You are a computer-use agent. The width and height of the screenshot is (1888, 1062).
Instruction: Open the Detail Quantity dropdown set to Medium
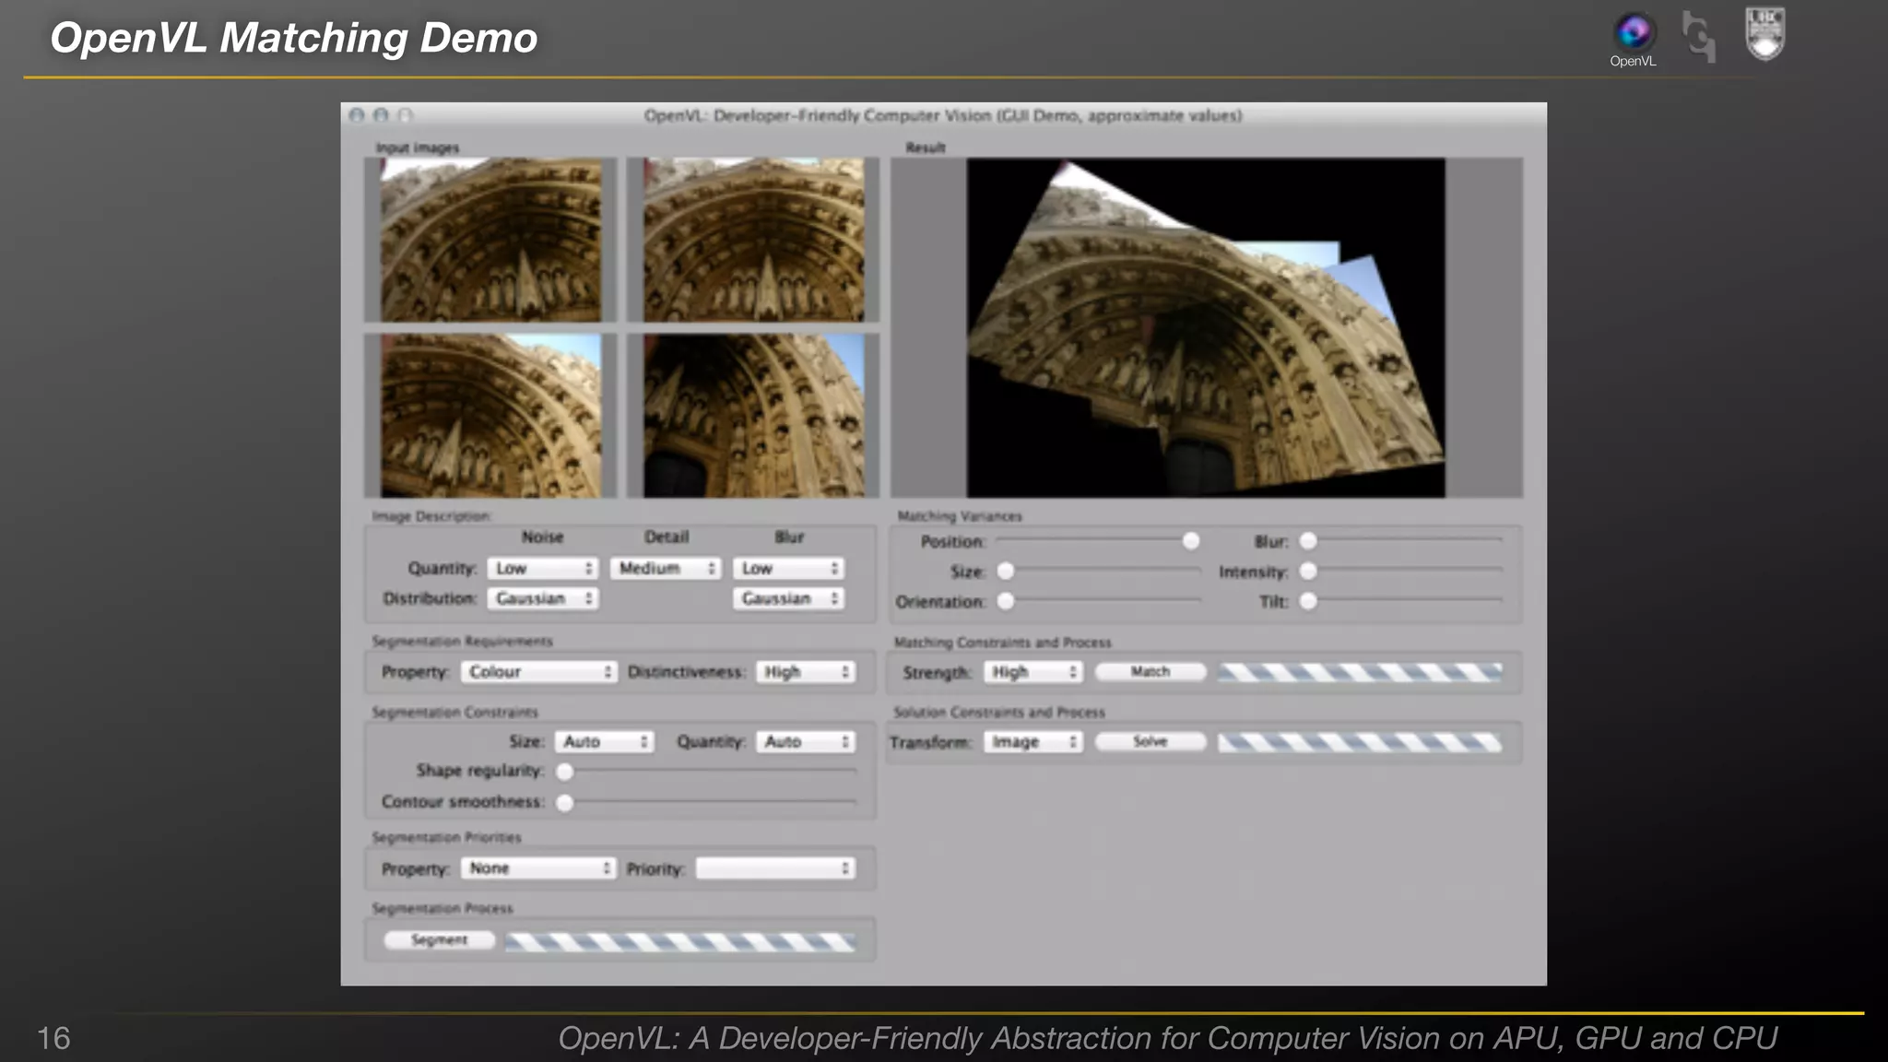click(x=666, y=569)
